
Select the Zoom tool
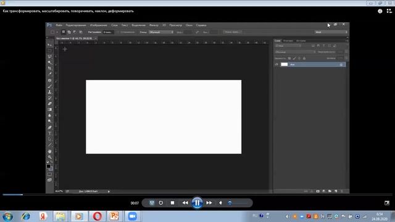[49, 157]
